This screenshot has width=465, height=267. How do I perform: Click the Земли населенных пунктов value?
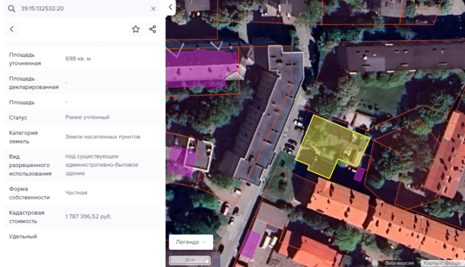(x=103, y=137)
